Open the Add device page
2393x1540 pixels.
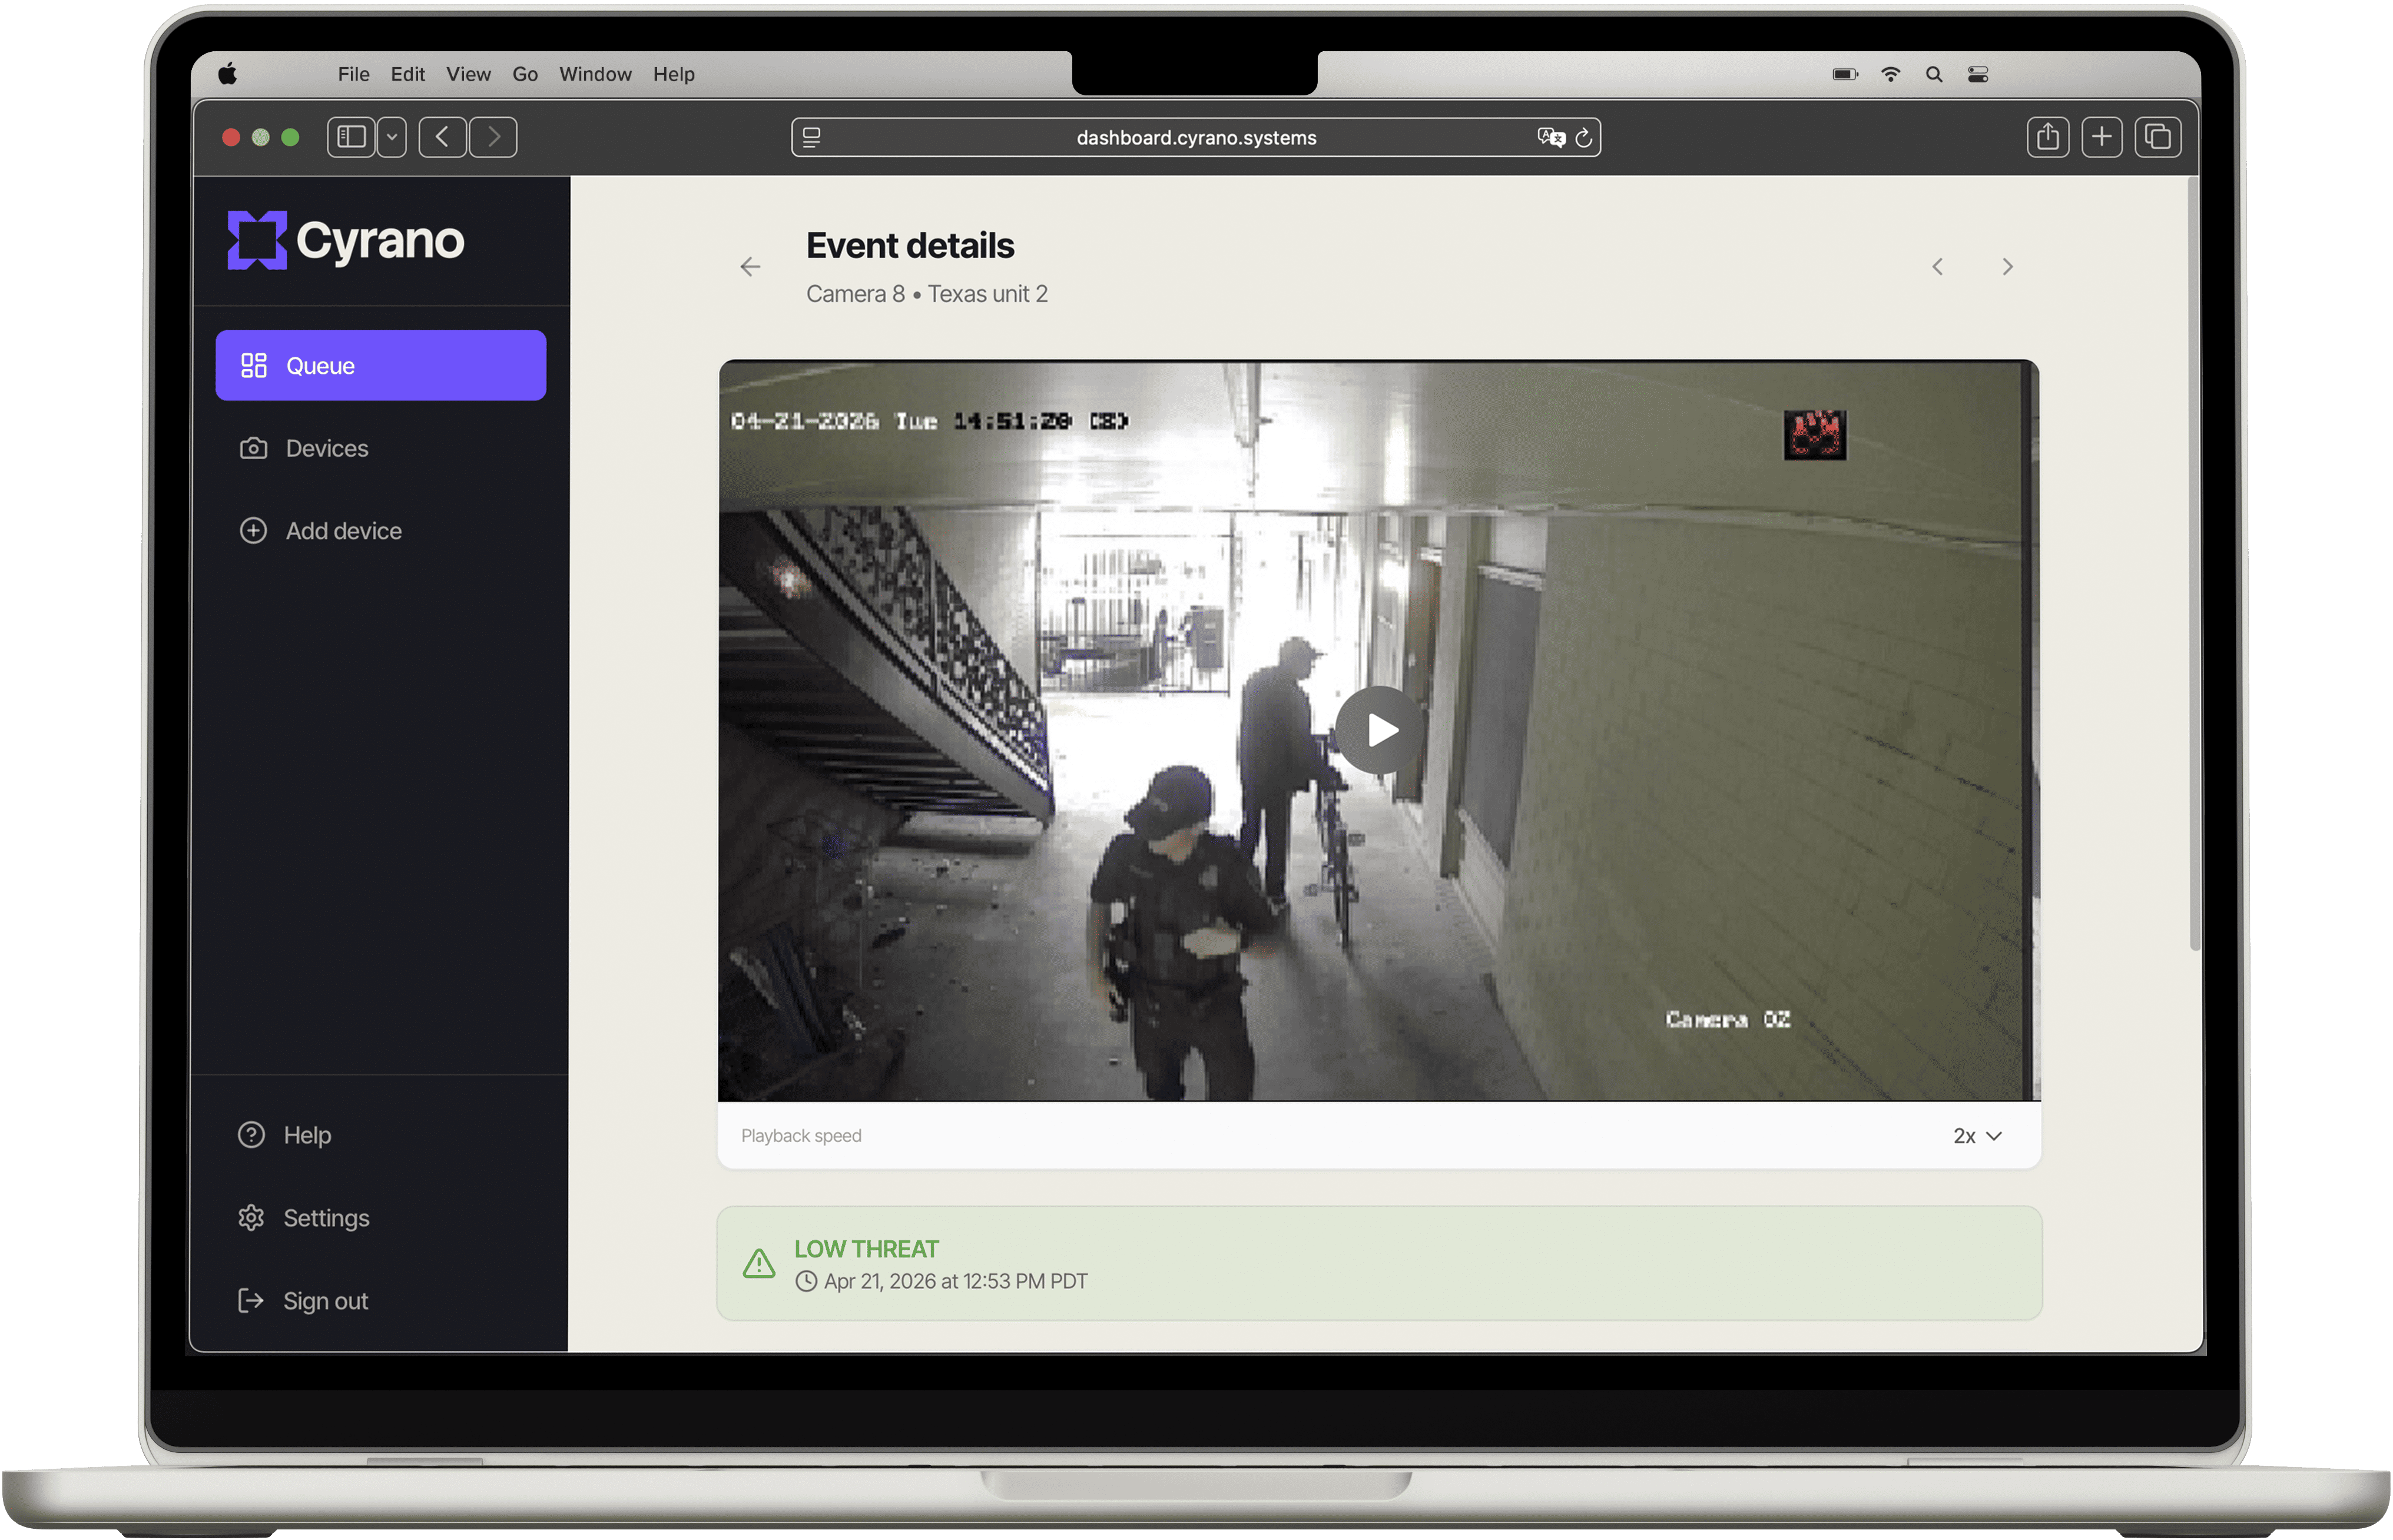point(321,531)
